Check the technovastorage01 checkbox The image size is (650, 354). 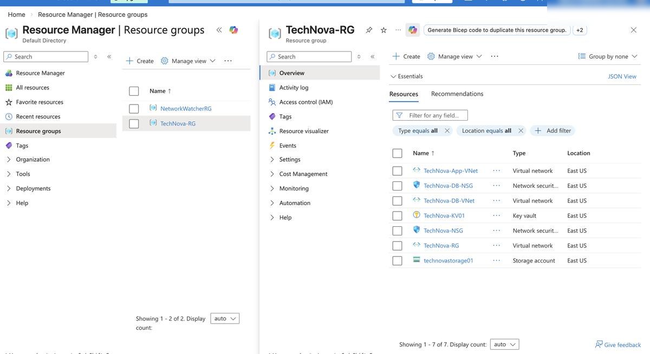(x=397, y=260)
